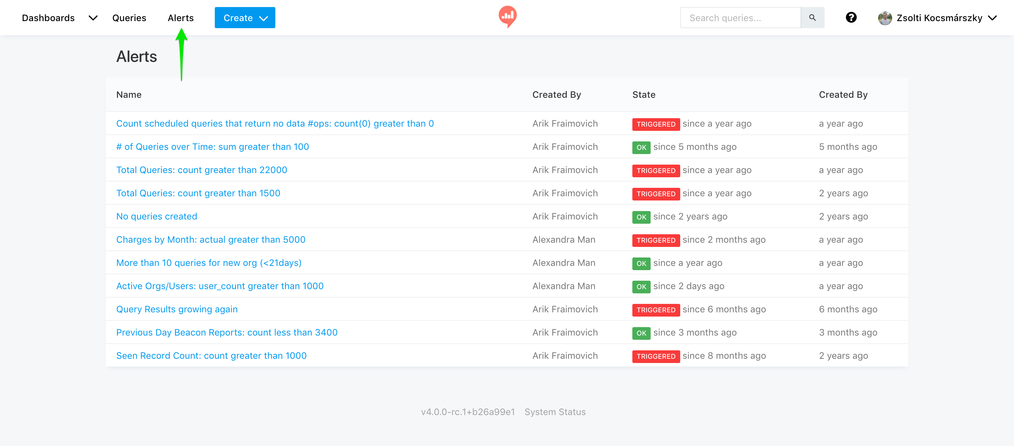Open the Create dropdown button
Image resolution: width=1014 pixels, height=446 pixels.
(x=244, y=18)
